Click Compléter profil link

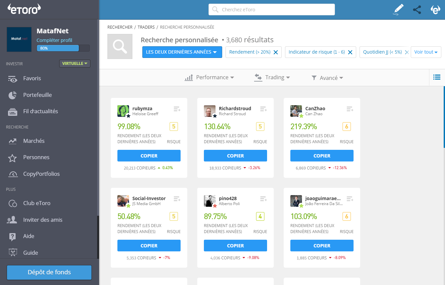point(54,40)
